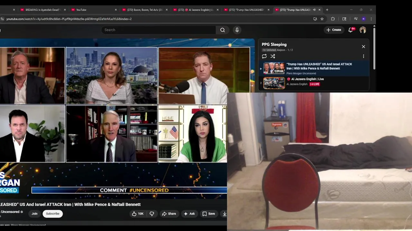412x231 pixels.
Task: Join the channel membership
Action: point(34,214)
